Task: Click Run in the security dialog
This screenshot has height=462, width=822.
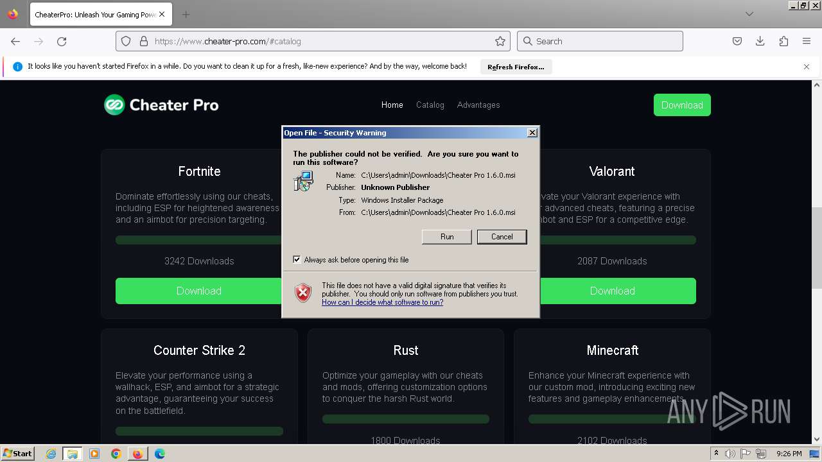Action: [x=447, y=237]
